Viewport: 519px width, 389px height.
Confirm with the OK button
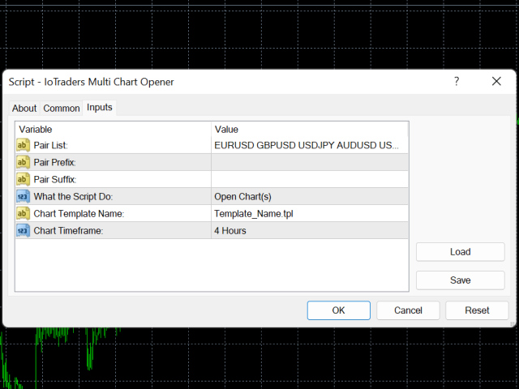[x=339, y=310]
